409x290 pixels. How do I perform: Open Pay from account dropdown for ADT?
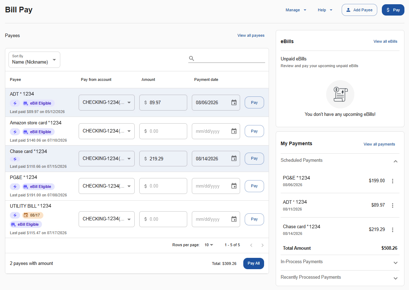click(107, 103)
